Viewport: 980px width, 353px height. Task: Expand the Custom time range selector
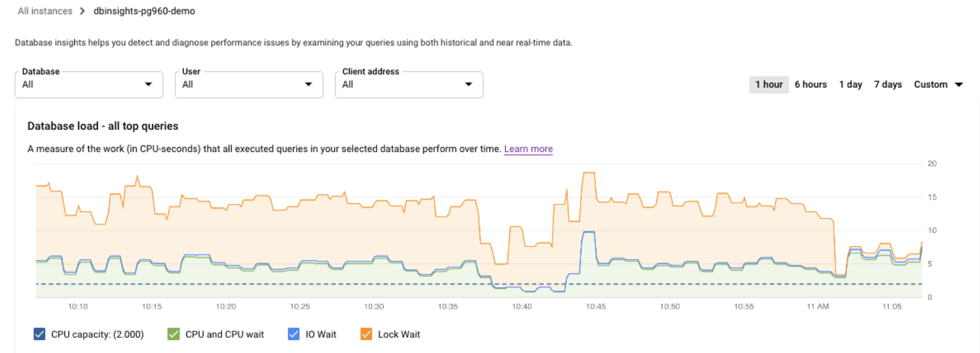tap(938, 84)
